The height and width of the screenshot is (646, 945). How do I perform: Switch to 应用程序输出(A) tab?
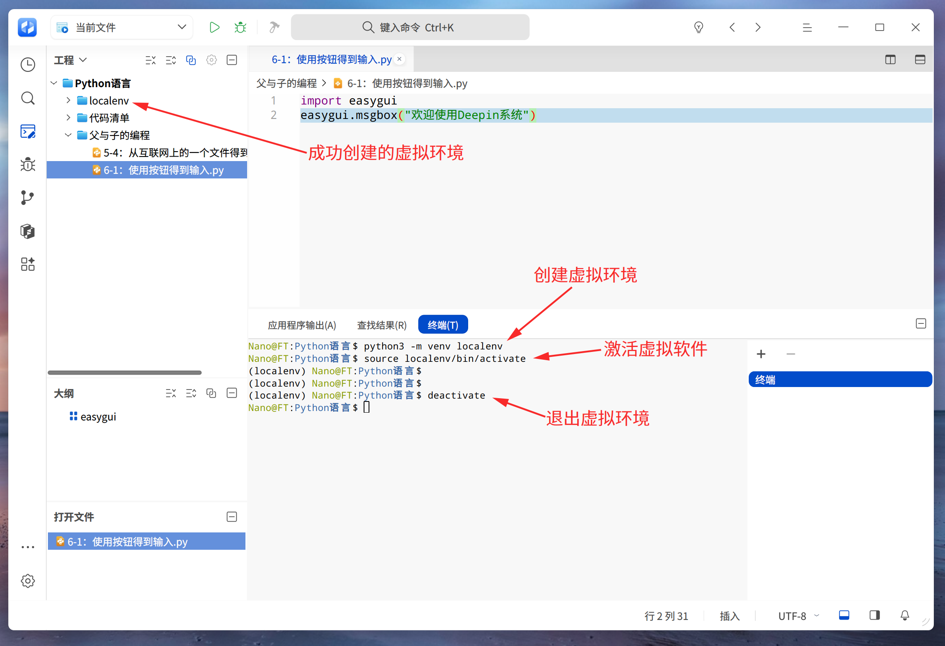click(x=302, y=325)
